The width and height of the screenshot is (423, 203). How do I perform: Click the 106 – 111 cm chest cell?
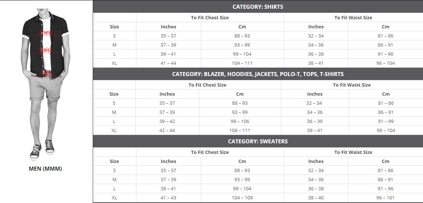point(240,130)
